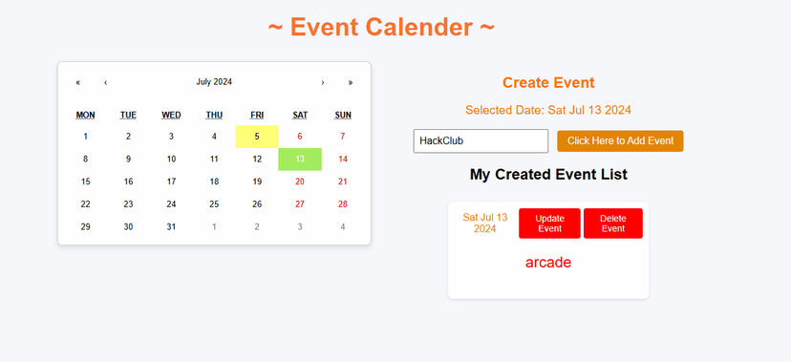Select July 20 on the calendar
The height and width of the screenshot is (362, 791).
click(x=300, y=181)
